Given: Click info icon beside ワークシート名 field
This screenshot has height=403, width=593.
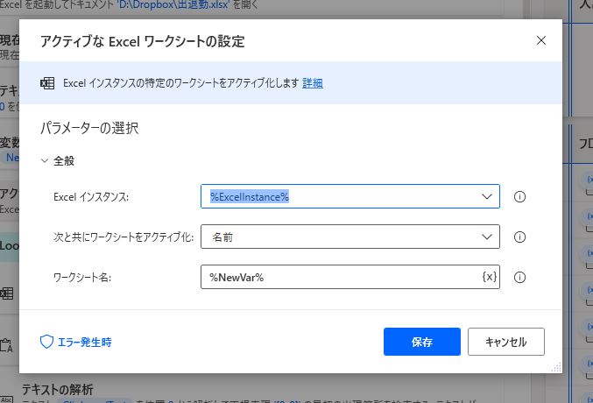Looking at the screenshot, I should (x=519, y=278).
